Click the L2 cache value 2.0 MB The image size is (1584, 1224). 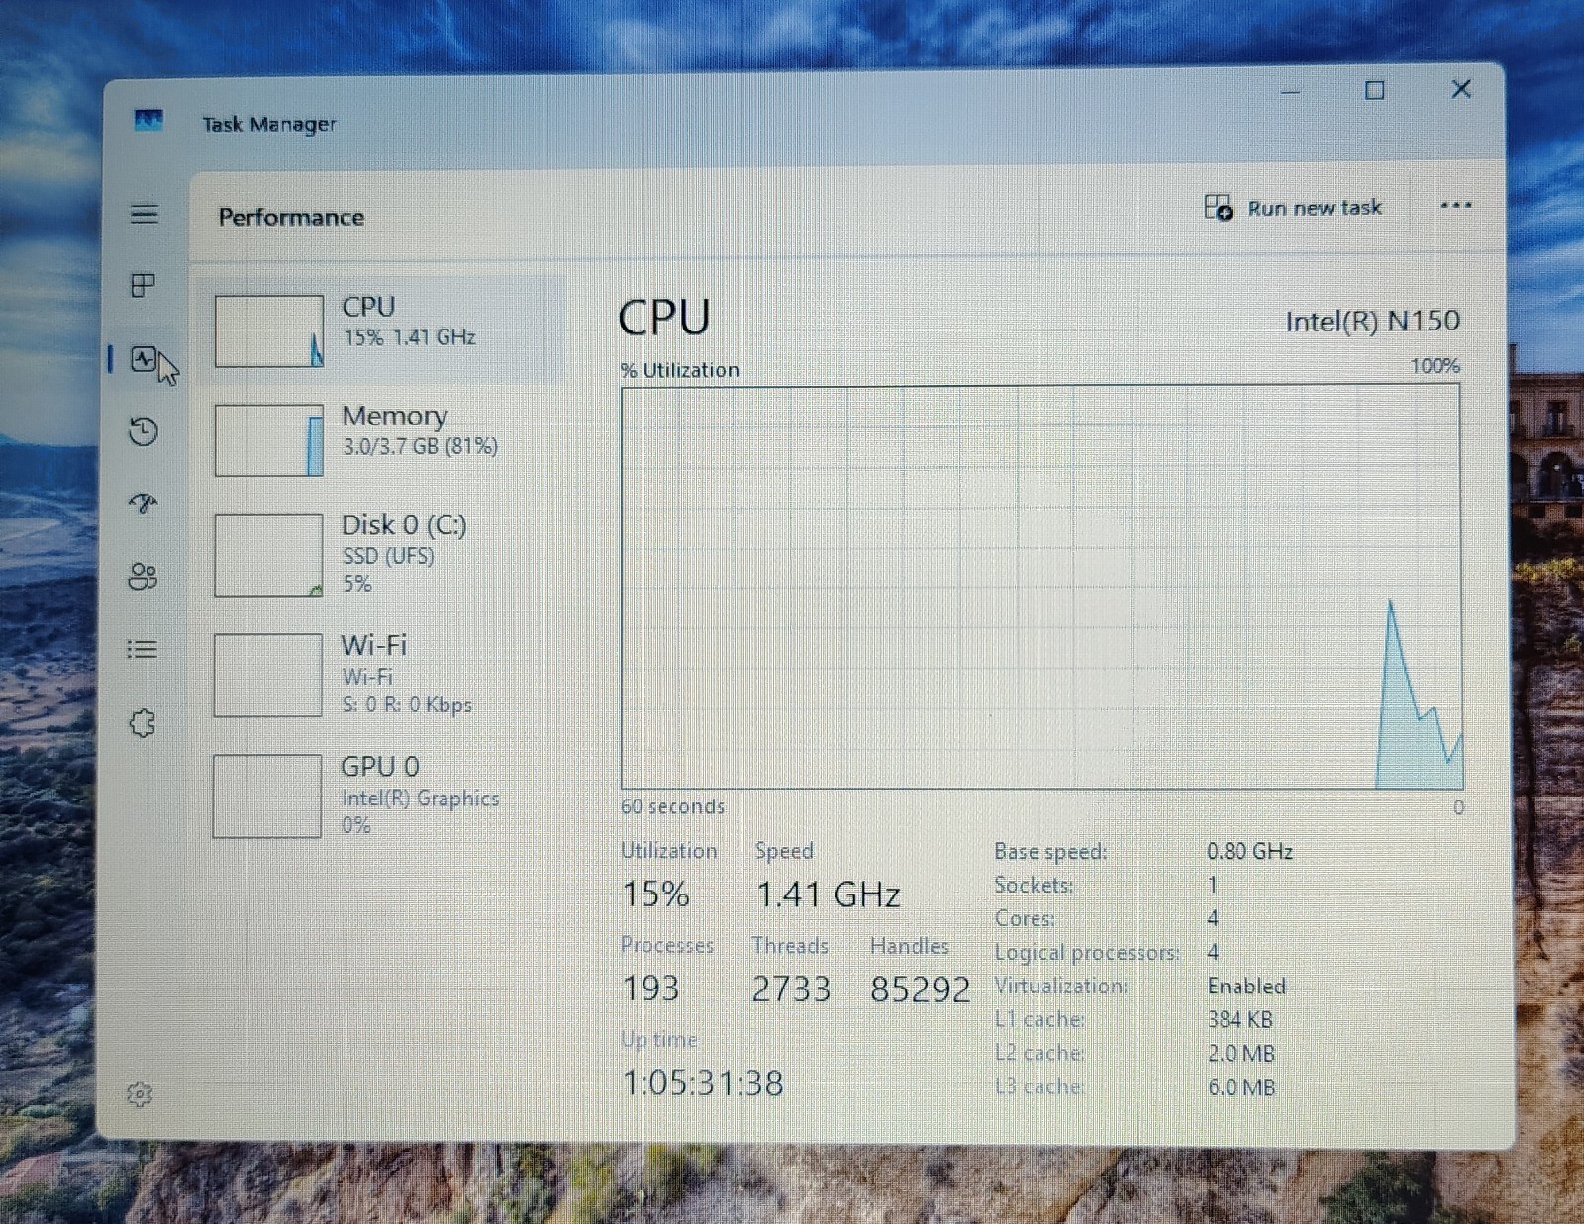[x=1240, y=1053]
